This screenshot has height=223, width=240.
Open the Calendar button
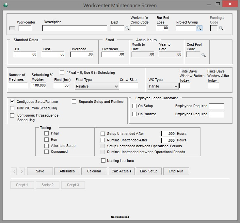[x=94, y=171]
